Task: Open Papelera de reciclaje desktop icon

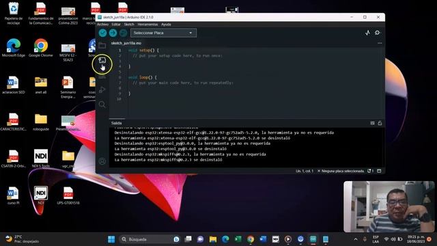Action: point(14,13)
